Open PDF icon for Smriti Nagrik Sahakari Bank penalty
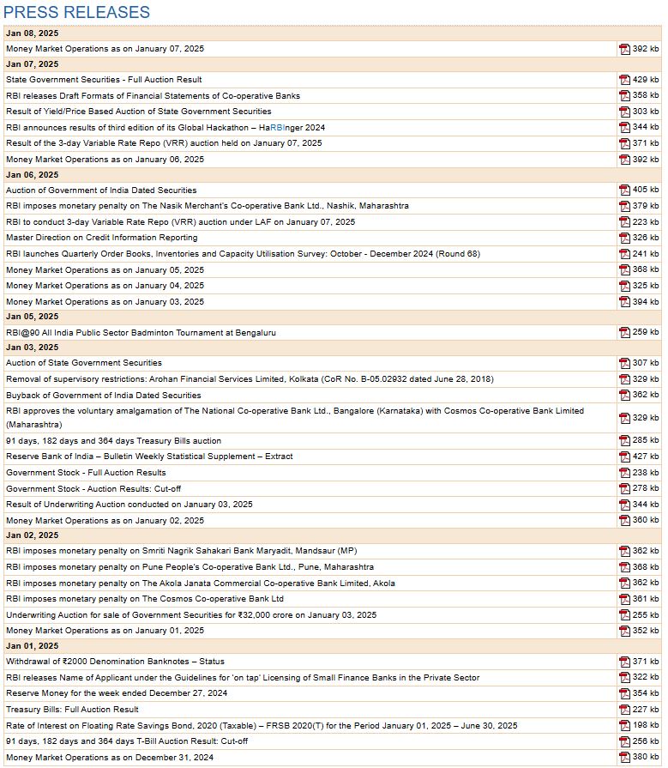This screenshot has width=668, height=768. [x=624, y=551]
